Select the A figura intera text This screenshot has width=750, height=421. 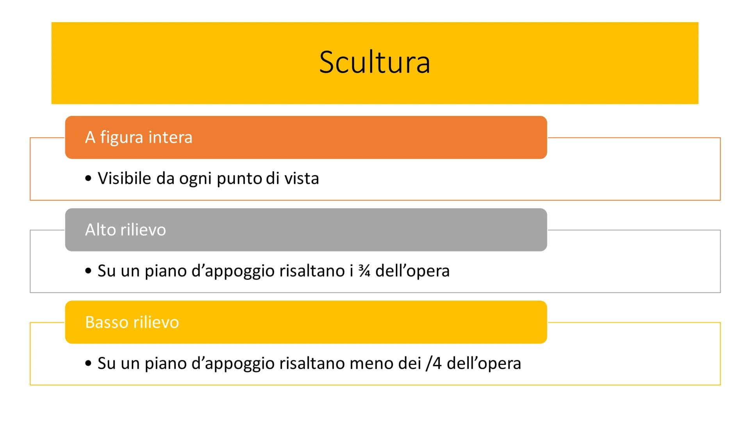pos(139,137)
